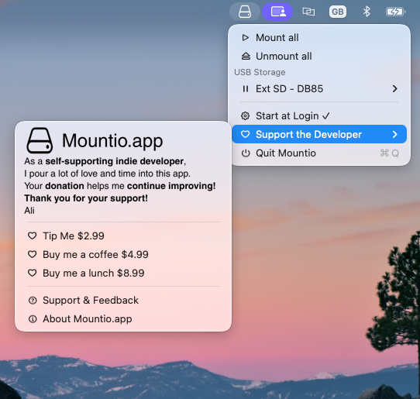
Task: Choose Quit Mountio from the menu
Action: tap(319, 153)
